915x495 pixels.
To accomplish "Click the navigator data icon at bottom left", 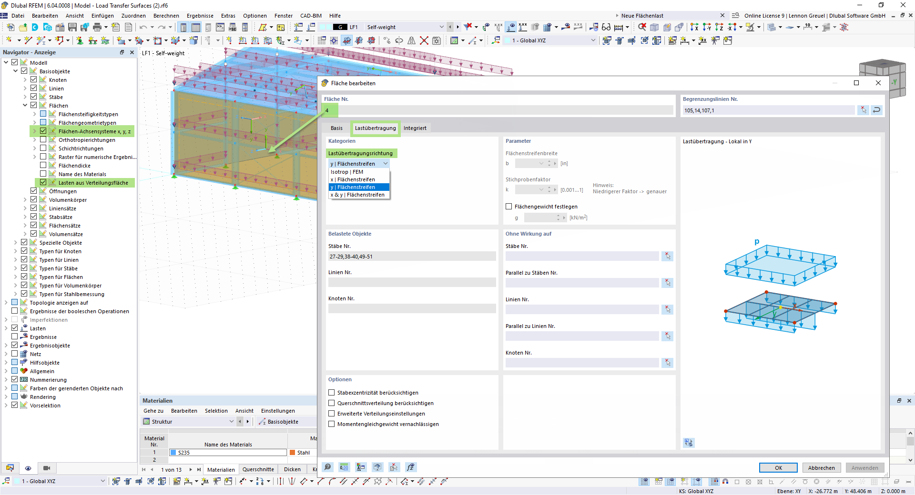I will [10, 468].
